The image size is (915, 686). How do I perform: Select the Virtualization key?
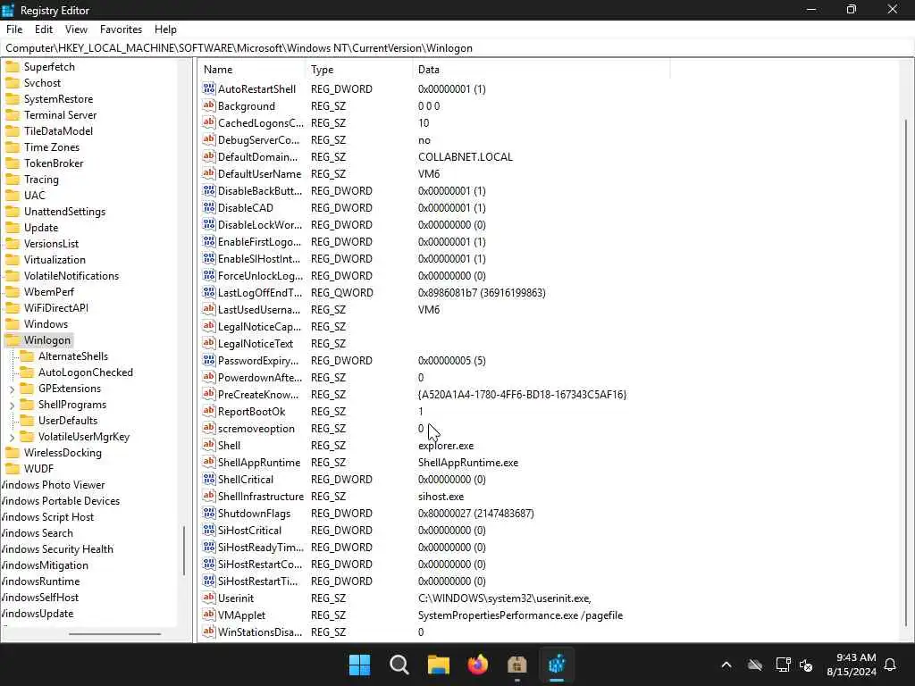(x=55, y=260)
